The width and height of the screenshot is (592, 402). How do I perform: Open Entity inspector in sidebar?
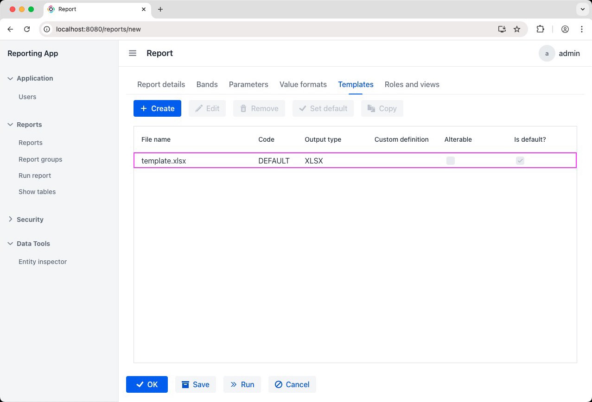(x=43, y=262)
